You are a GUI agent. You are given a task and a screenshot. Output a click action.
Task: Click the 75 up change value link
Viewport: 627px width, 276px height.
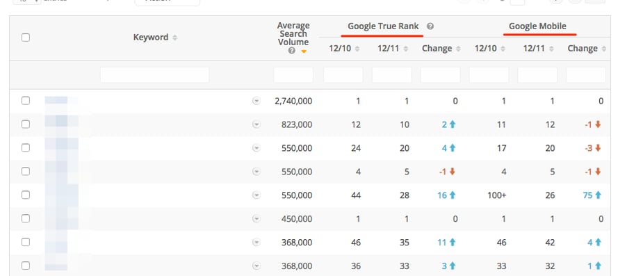pos(592,195)
